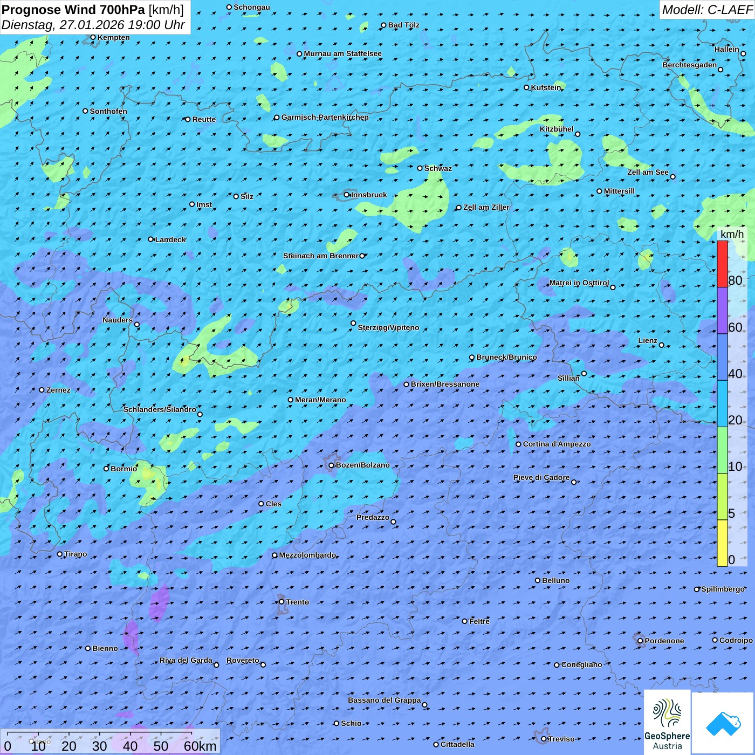Click the 'Steinach am Brenner' label
This screenshot has width=755, height=755.
(x=320, y=256)
